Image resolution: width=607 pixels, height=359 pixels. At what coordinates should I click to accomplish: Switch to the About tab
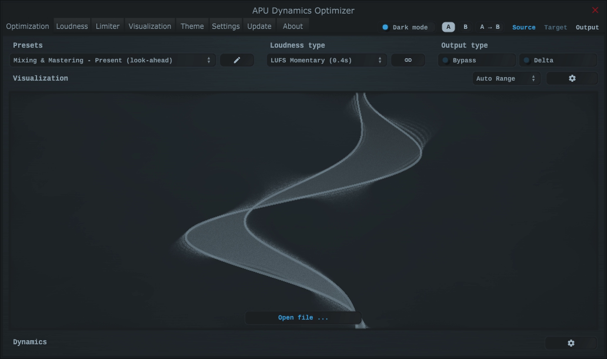click(x=293, y=26)
